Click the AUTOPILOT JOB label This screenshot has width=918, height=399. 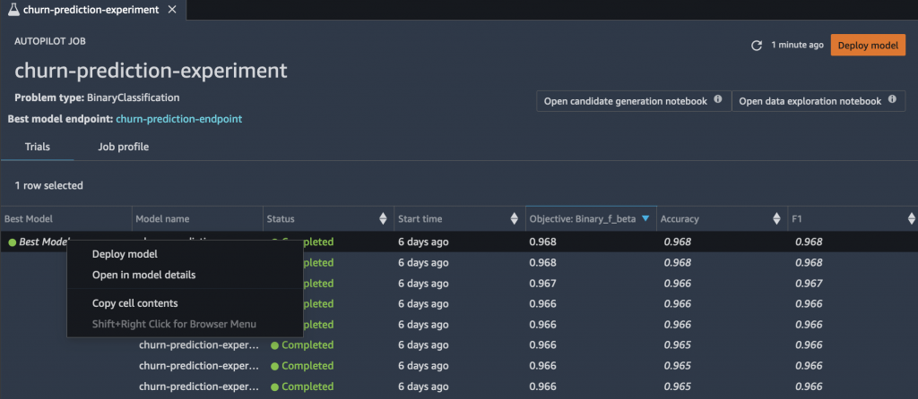tap(50, 41)
